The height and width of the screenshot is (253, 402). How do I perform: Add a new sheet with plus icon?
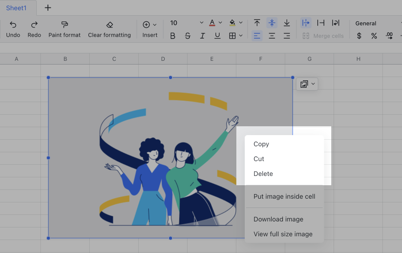(x=48, y=8)
